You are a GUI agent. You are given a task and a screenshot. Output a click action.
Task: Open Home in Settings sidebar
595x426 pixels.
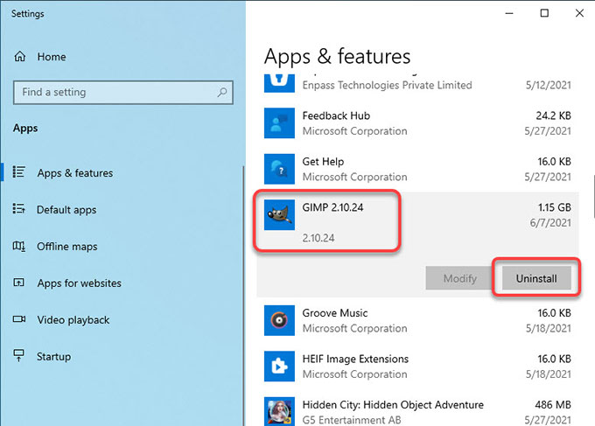52,57
